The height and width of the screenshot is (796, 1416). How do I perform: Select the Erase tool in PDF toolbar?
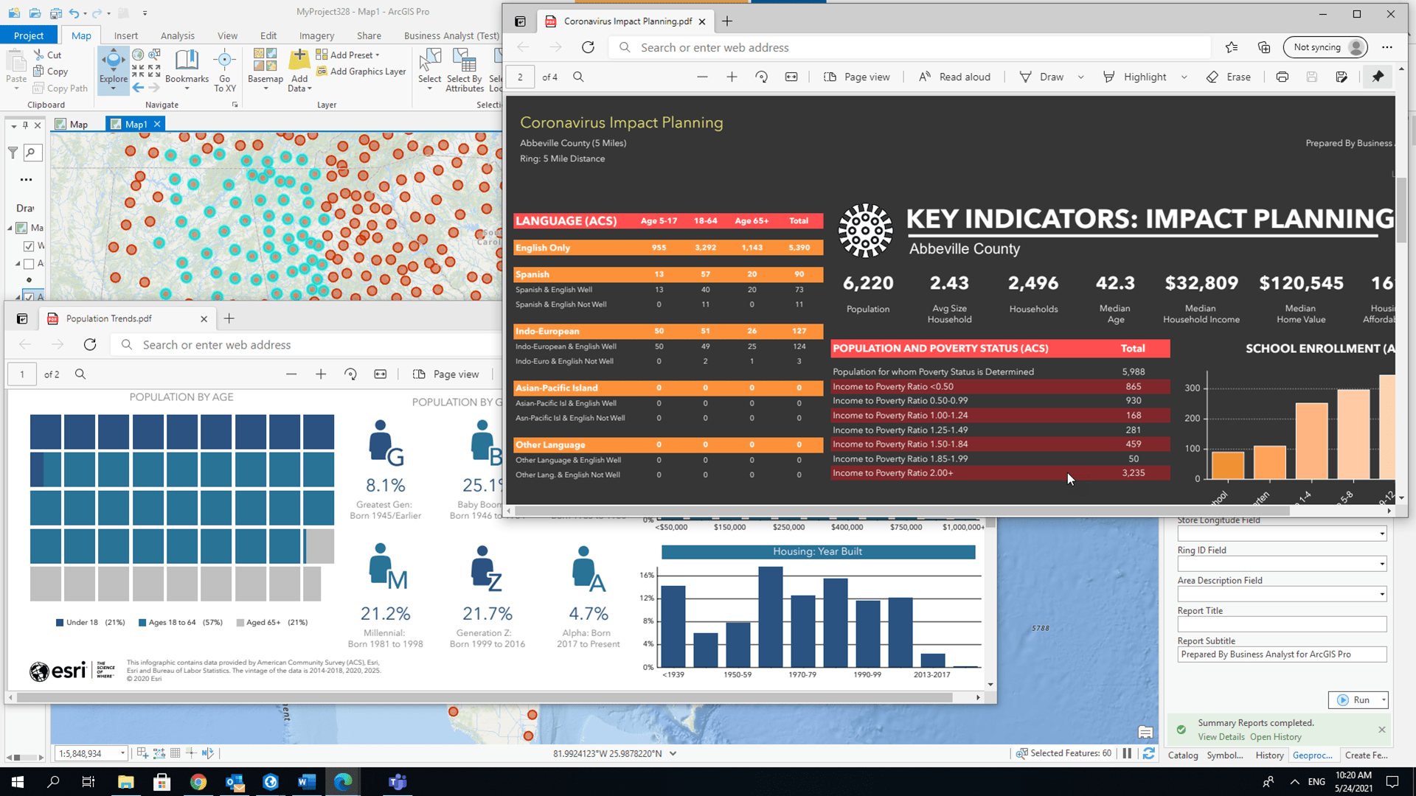click(x=1229, y=77)
